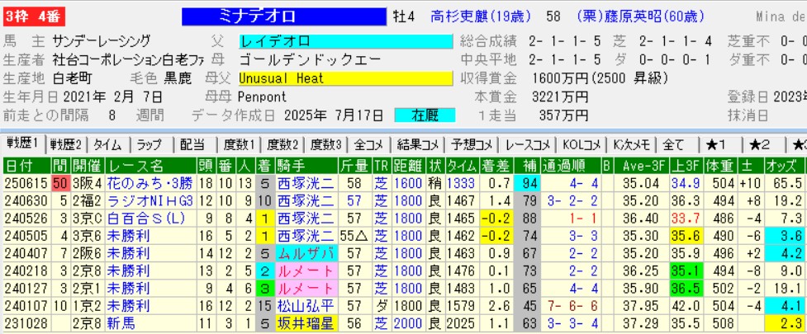Sort by the 騎手 column header
Image resolution: width=807 pixels, height=334 pixels.
click(306, 165)
